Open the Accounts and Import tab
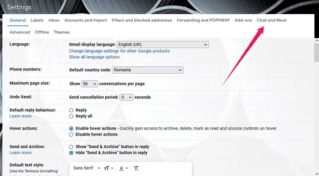This screenshot has width=319, height=176. (86, 20)
